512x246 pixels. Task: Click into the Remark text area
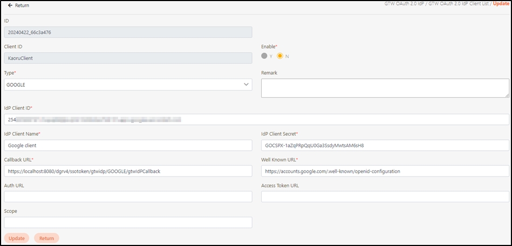point(385,88)
